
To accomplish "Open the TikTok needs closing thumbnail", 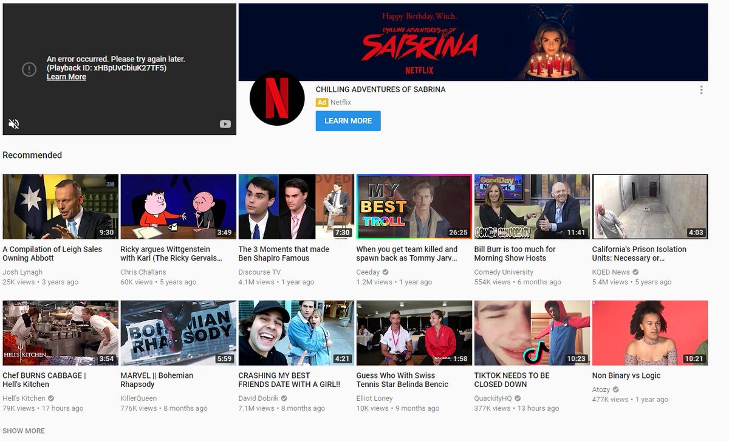I will pyautogui.click(x=532, y=333).
